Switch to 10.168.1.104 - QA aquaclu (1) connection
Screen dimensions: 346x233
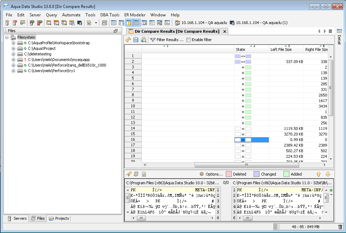(258, 23)
